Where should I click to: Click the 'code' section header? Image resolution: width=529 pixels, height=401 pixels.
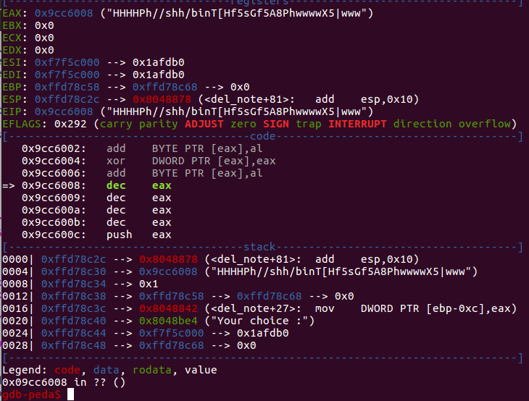click(262, 136)
